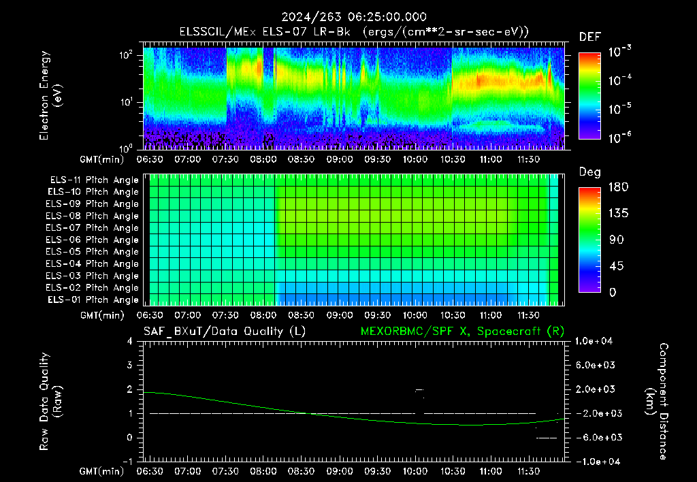Click the timestamp title 2024/263 06:25:00.000
The width and height of the screenshot is (697, 482).
coord(354,17)
